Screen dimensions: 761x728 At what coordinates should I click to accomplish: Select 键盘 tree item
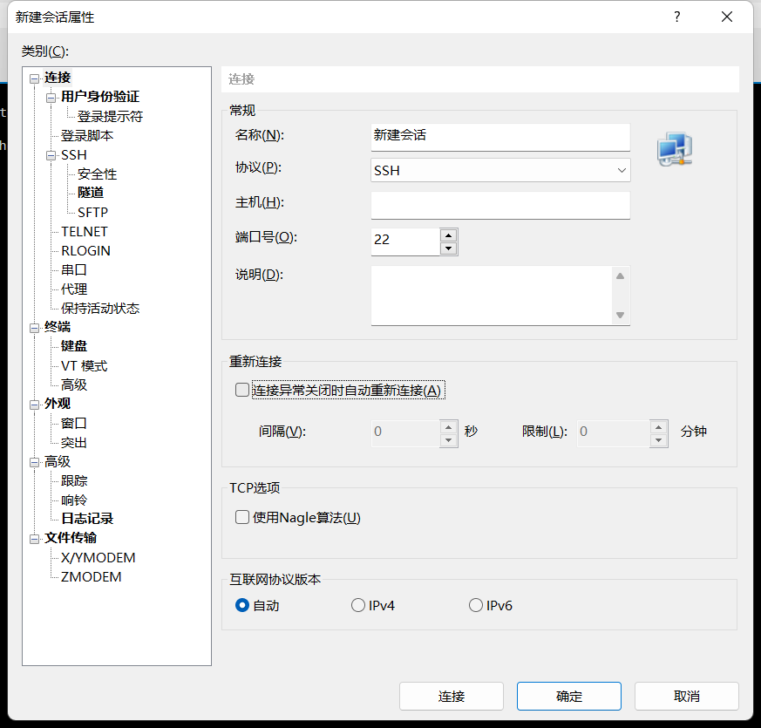(74, 346)
